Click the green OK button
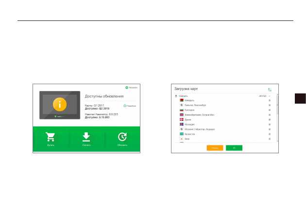The image size is (306, 217). click(x=234, y=148)
